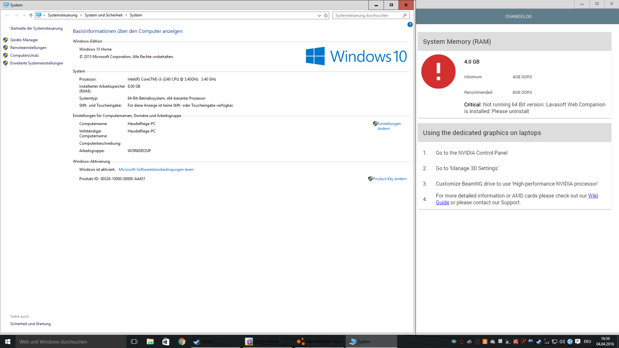The width and height of the screenshot is (619, 348).
Task: Click the car-shaped tray icon
Action: click(531, 342)
